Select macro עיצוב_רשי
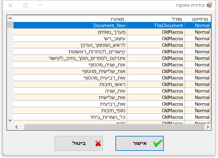 [x=70, y=39]
